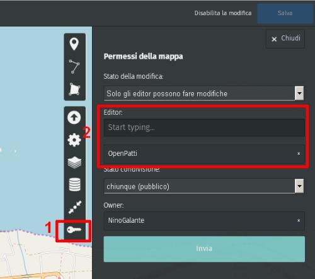Click dropdown arrow beside editor-only option

(299, 93)
